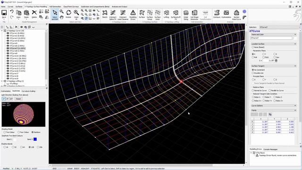This screenshot has width=302, height=170.
Task: Open the Modelling Errors warning tool
Action: click(133, 13)
